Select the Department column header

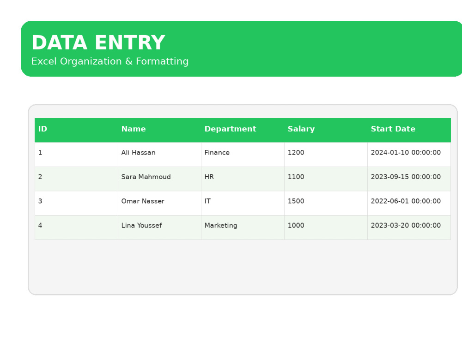click(x=243, y=130)
